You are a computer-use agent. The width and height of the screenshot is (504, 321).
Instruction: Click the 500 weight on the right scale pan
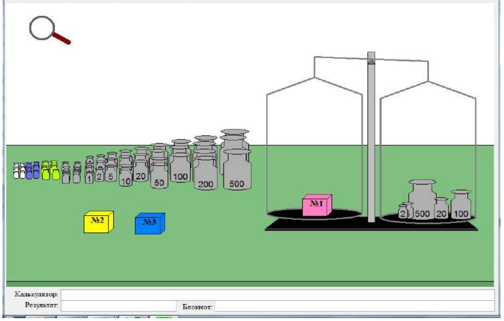pyautogui.click(x=422, y=200)
